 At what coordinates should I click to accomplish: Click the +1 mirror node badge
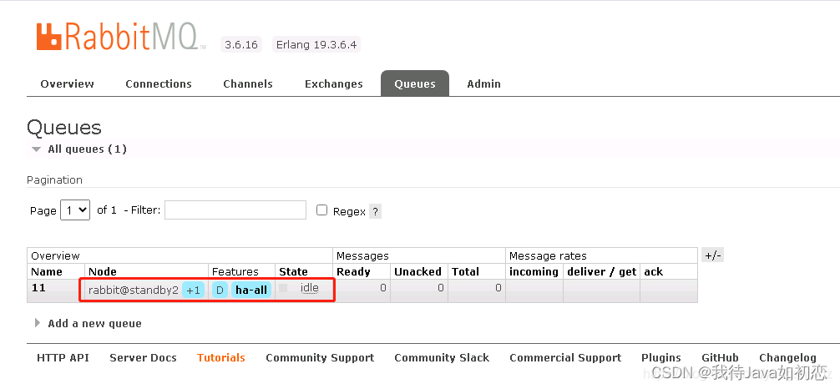194,290
